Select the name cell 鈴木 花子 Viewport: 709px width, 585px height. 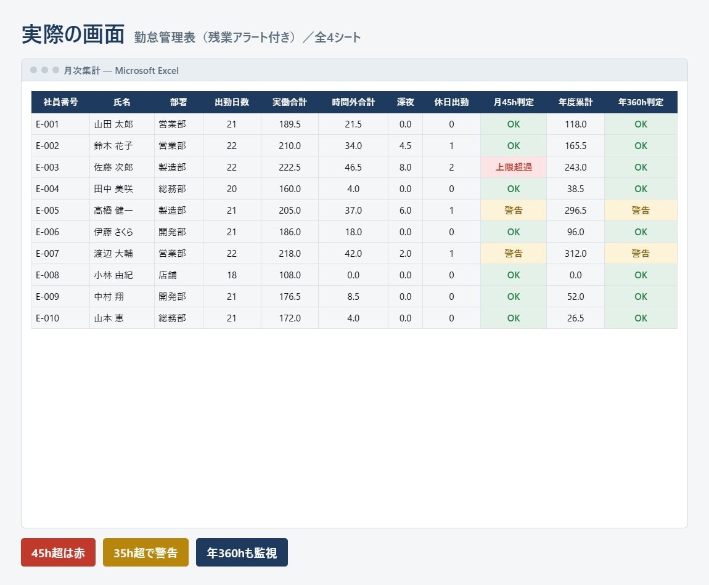pyautogui.click(x=122, y=145)
